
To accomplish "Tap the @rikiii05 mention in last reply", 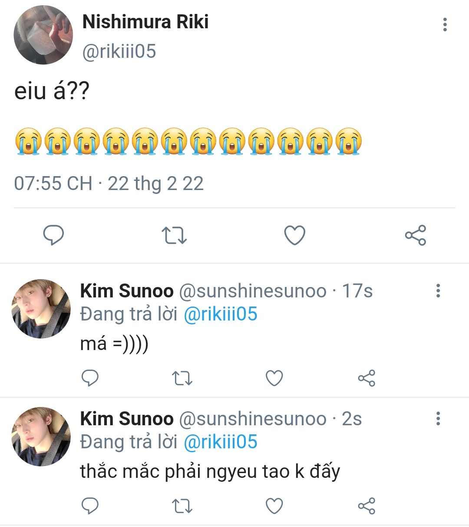I will (221, 442).
